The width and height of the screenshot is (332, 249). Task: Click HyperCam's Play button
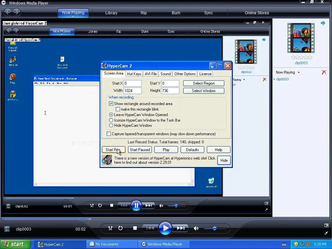[x=166, y=150]
